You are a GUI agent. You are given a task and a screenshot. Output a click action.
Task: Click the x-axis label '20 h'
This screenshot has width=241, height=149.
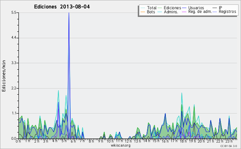pyautogui.click(x=201, y=141)
